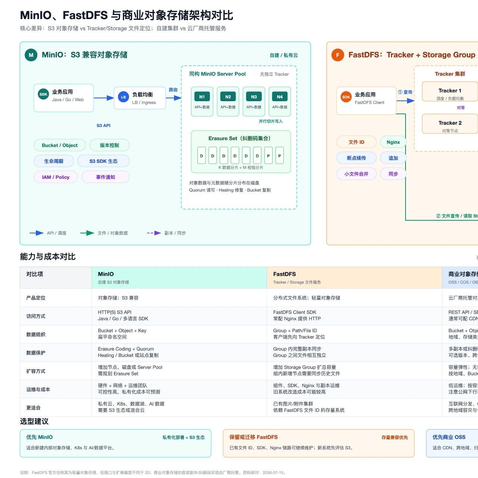Click the orange F badge beside FastDFS title

pyautogui.click(x=338, y=55)
